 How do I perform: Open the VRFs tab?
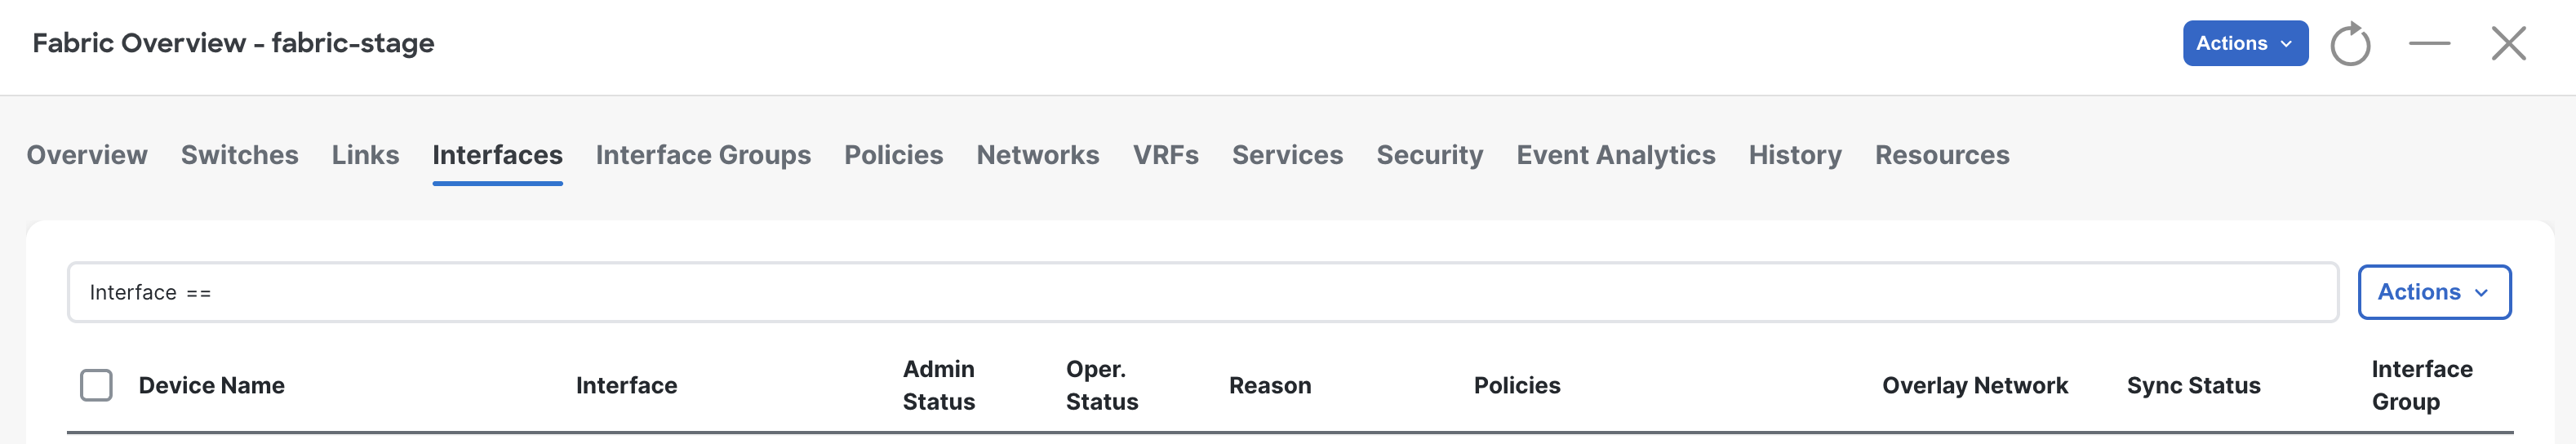click(x=1165, y=155)
